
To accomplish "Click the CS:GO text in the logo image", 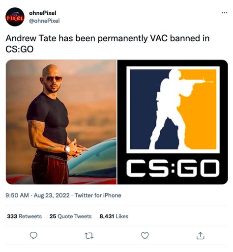I will click(x=173, y=168).
